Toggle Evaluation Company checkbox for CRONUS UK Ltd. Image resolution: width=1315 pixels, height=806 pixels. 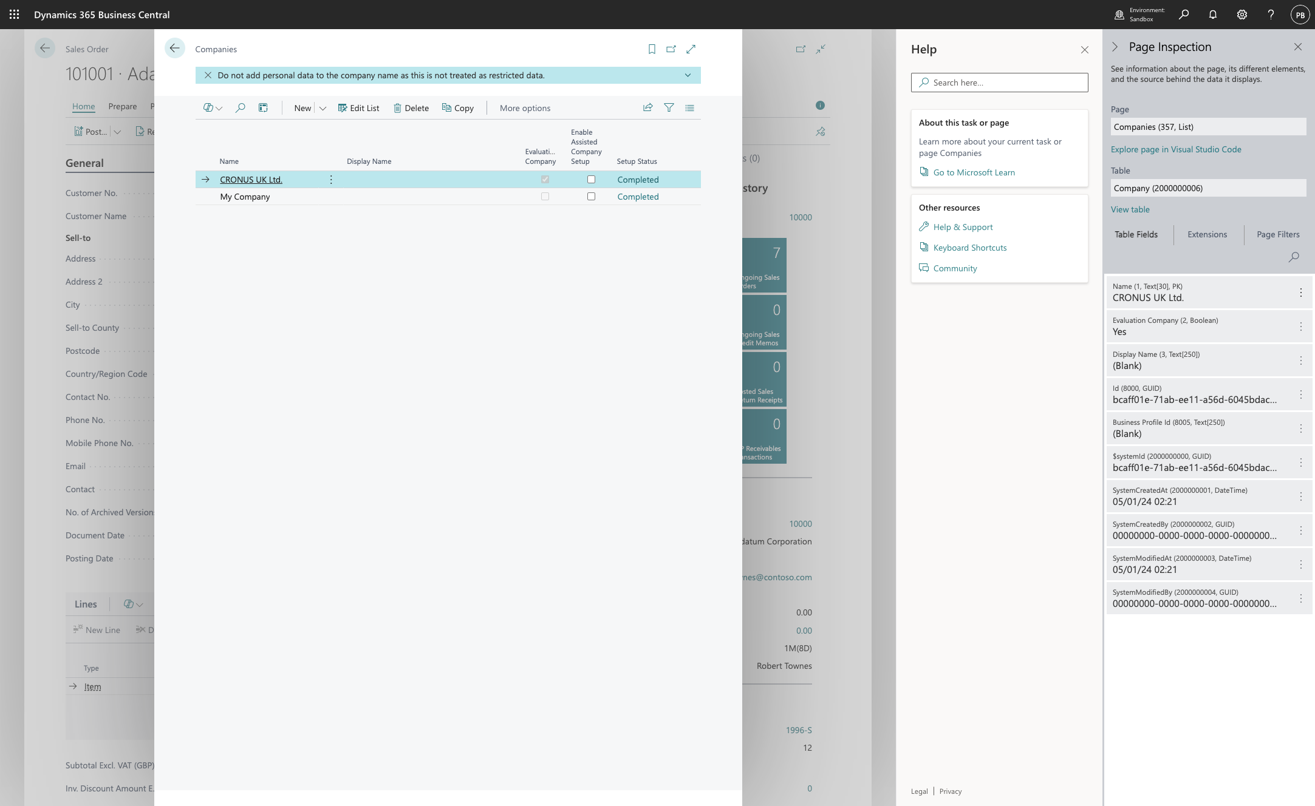tap(545, 180)
